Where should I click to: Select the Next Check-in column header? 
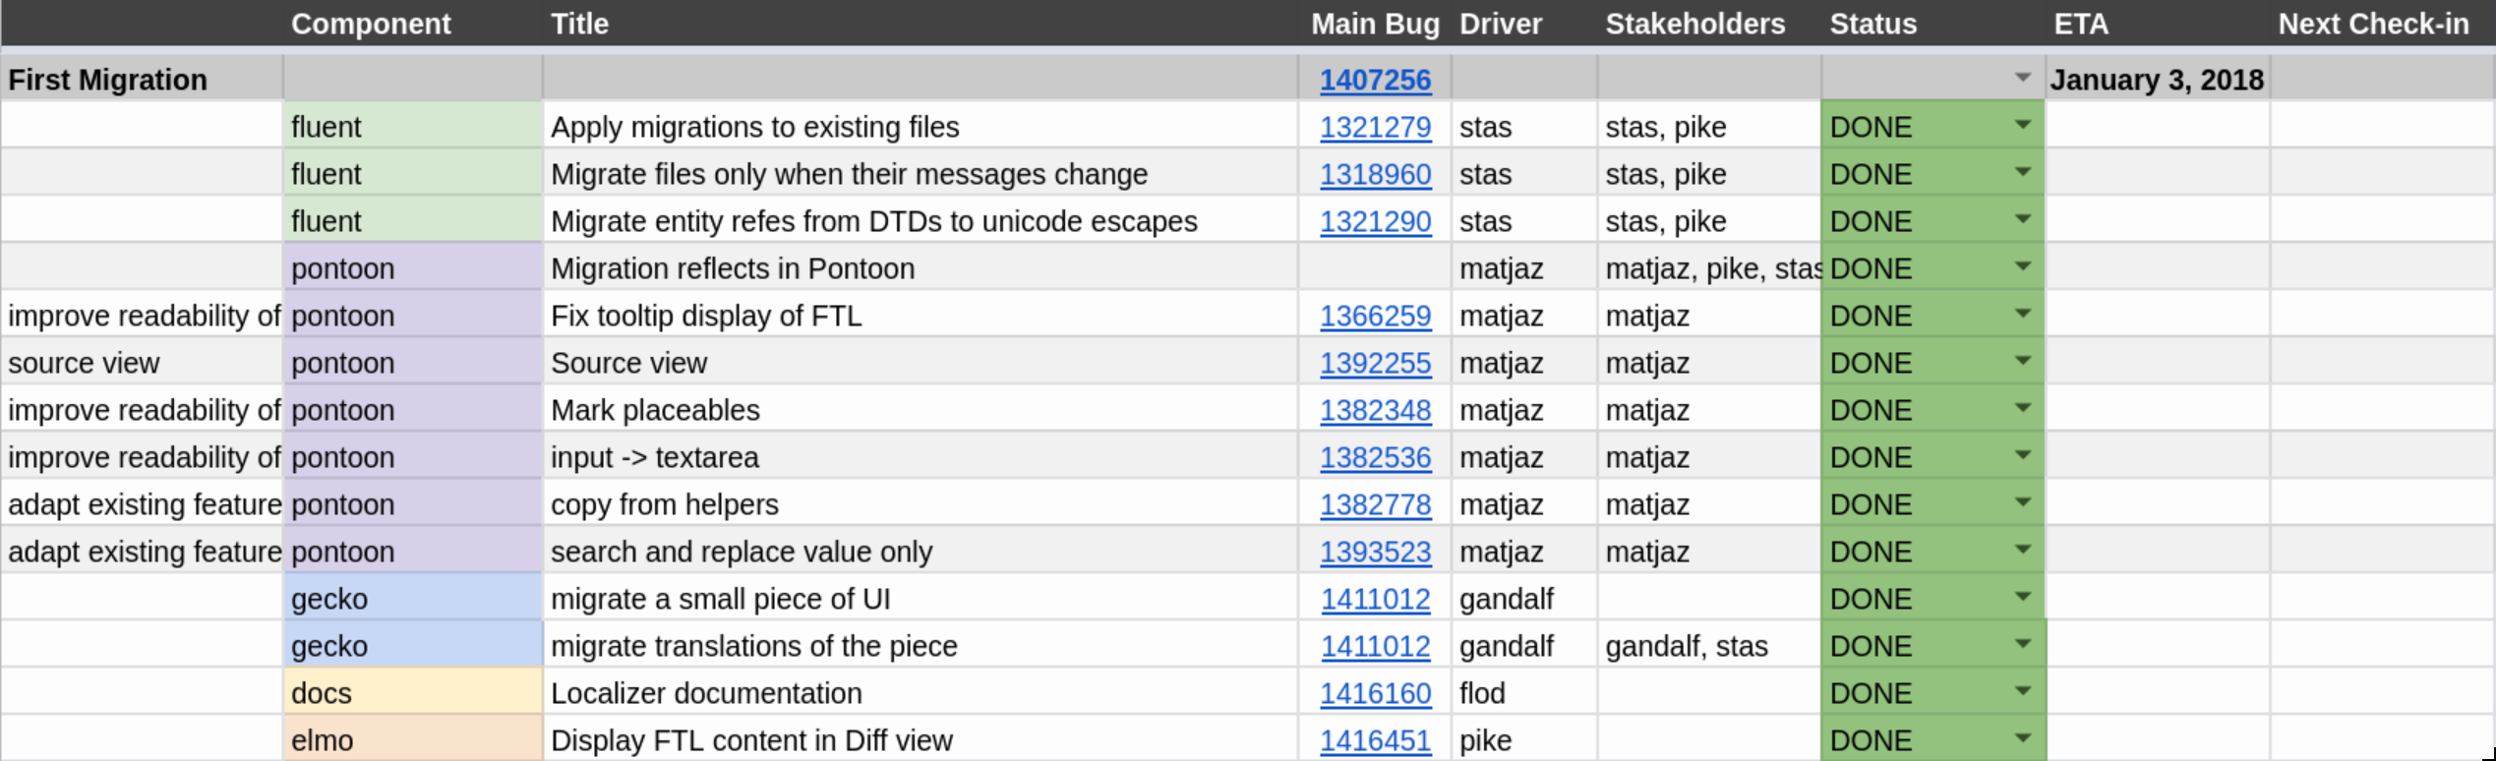pos(2382,24)
